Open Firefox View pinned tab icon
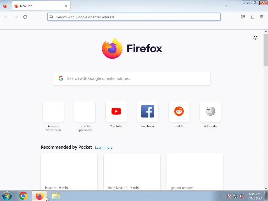The width and height of the screenshot is (268, 201). point(5,6)
